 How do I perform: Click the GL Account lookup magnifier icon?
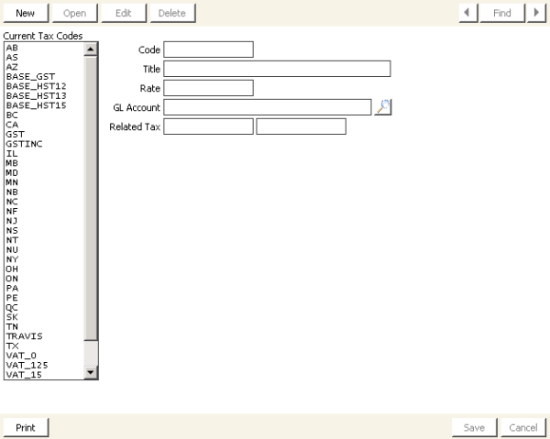point(382,107)
